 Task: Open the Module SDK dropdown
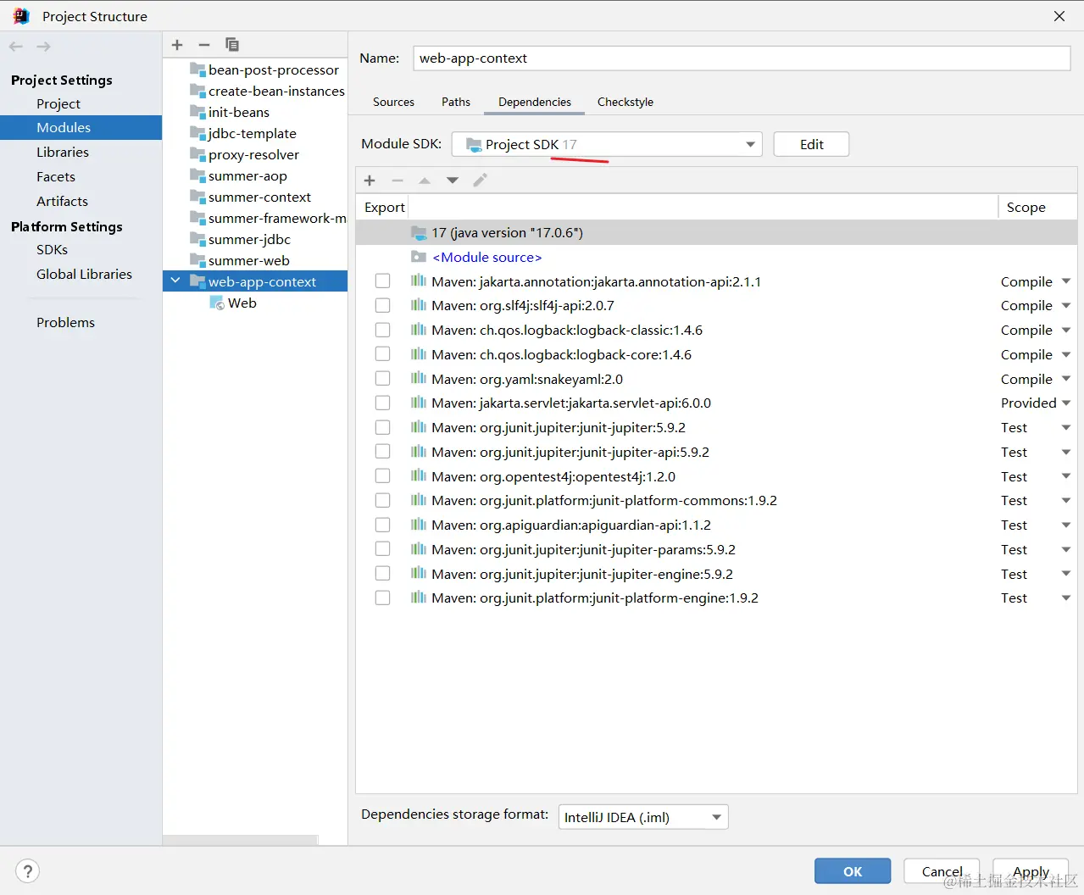[x=607, y=144]
